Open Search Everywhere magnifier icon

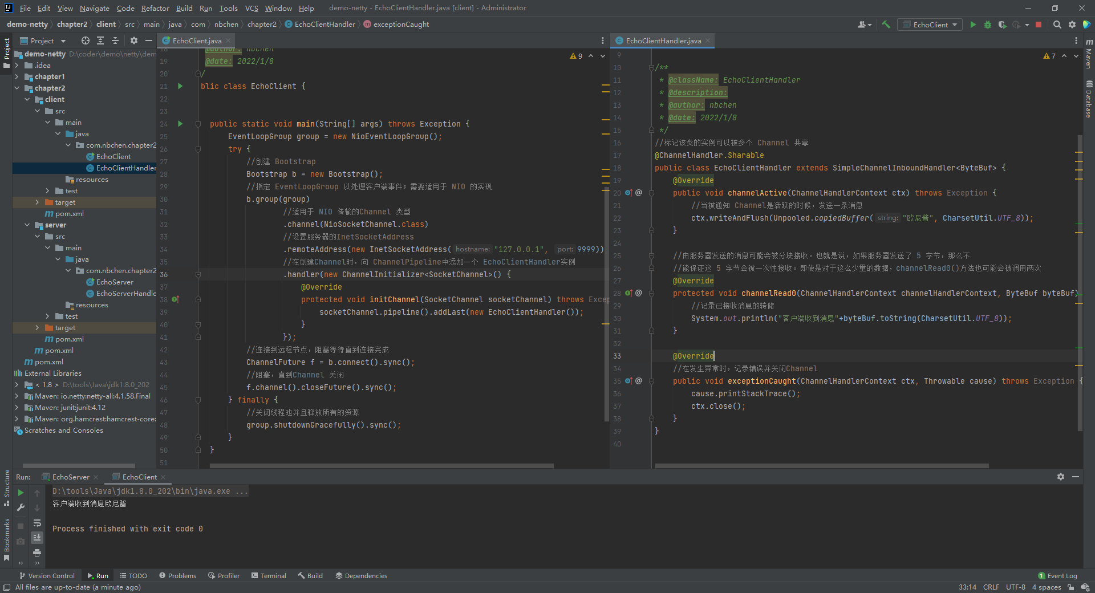click(x=1057, y=25)
